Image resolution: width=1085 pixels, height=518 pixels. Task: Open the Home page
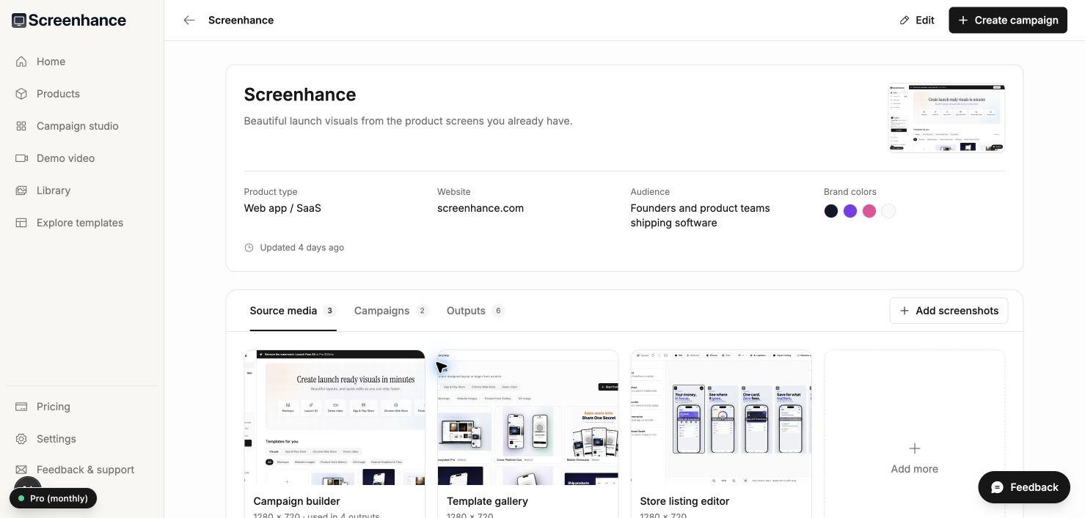pos(82,62)
